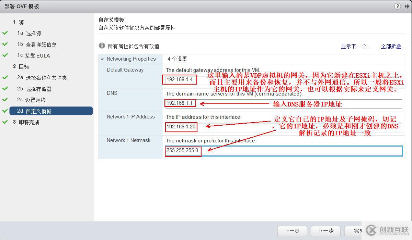
Task: Open step 2a 选择名称和文件夹
Action: tap(42, 78)
